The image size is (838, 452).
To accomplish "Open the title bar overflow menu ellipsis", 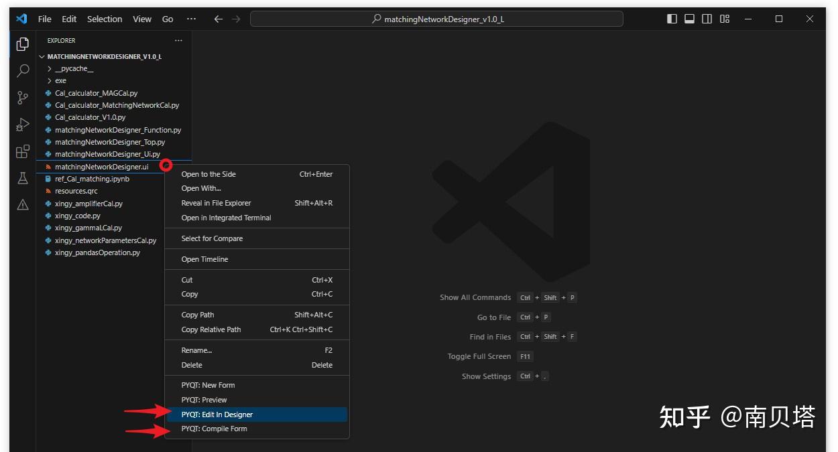I will [191, 19].
